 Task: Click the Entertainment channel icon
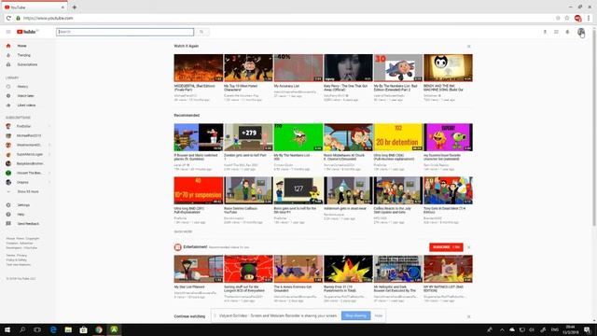[x=178, y=247]
